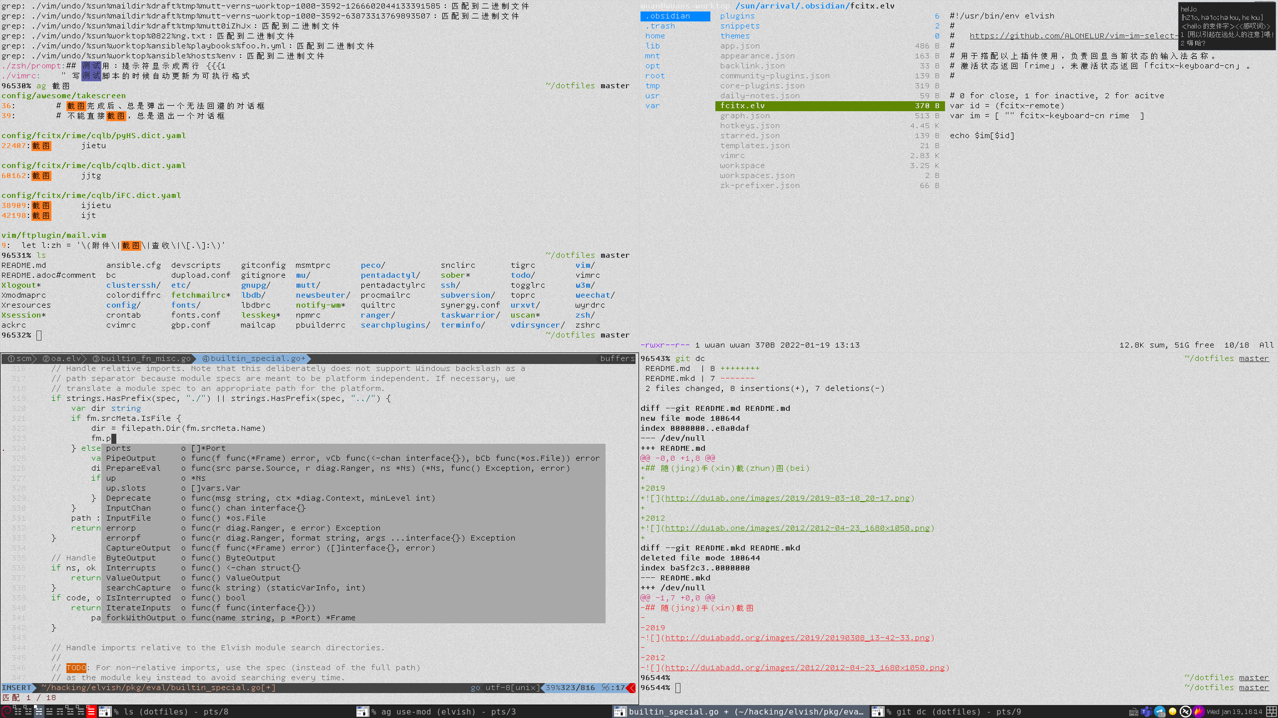The image size is (1278, 718).
Task: Open the keyboard input method tray icon
Action: click(x=1134, y=712)
